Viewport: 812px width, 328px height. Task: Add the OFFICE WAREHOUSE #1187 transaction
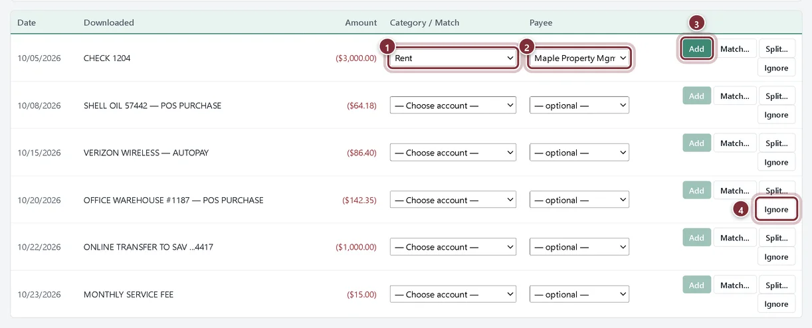[x=696, y=191]
